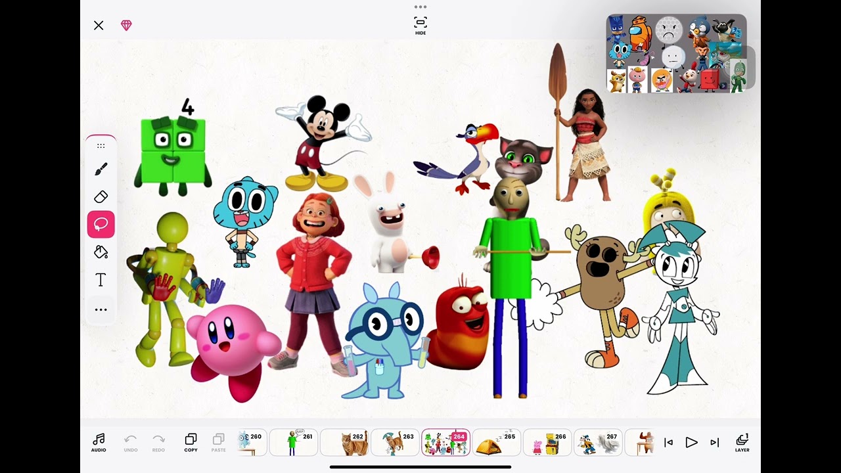Click the Redo button
Screen dimensions: 841x473
coord(158,443)
